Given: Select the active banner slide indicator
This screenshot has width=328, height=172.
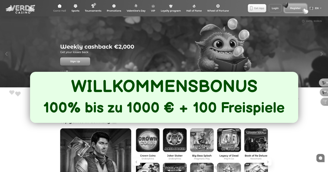Looking at the screenshot, I should 67,71.
